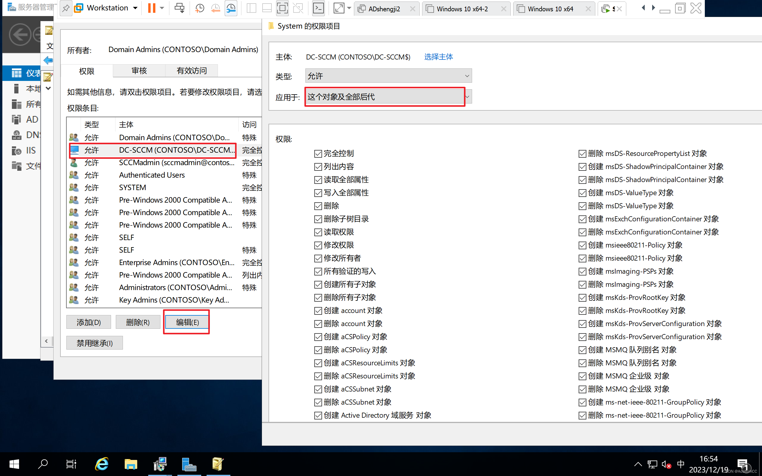Click the pin toolbar icon
The width and height of the screenshot is (762, 476).
click(x=65, y=8)
